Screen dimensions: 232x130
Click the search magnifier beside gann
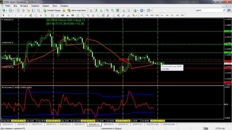click(x=224, y=10)
